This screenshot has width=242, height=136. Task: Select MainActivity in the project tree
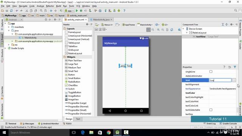30,38
